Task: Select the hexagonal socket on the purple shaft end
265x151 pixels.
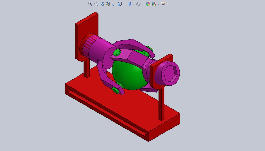Action: pyautogui.click(x=170, y=73)
